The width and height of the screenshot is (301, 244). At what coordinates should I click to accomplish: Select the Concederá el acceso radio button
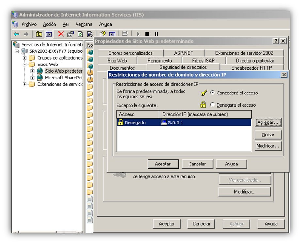click(212, 93)
